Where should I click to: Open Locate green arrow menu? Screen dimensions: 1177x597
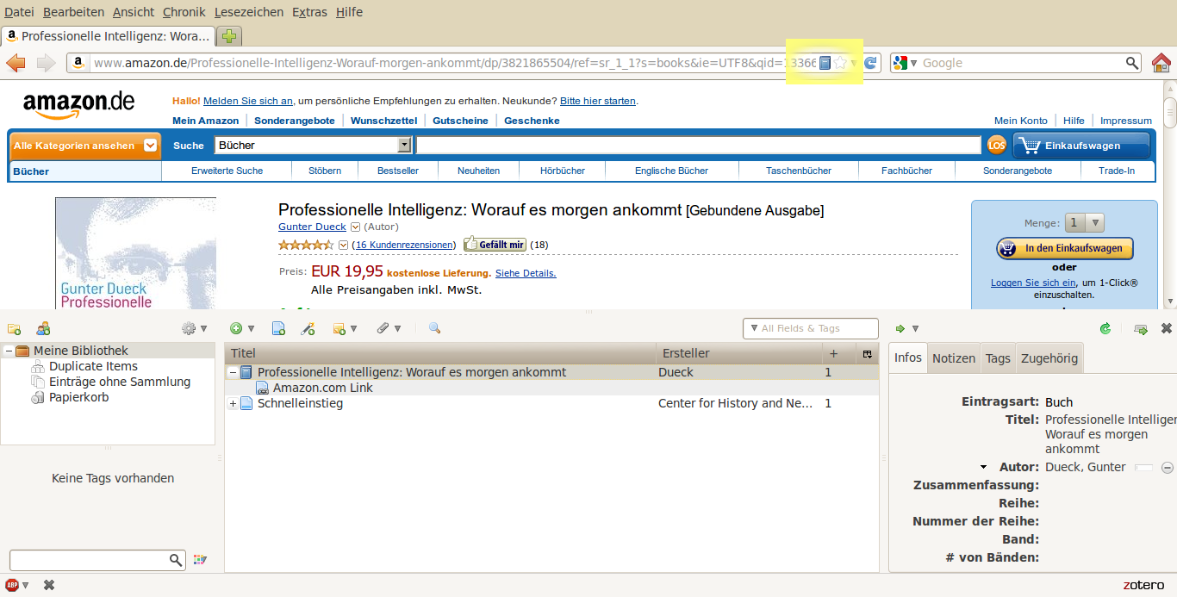906,328
